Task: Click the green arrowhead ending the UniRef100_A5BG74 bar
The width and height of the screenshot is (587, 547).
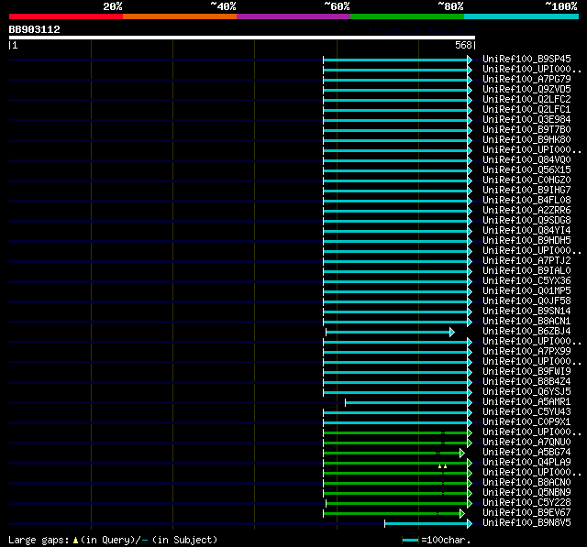Action: pos(462,454)
